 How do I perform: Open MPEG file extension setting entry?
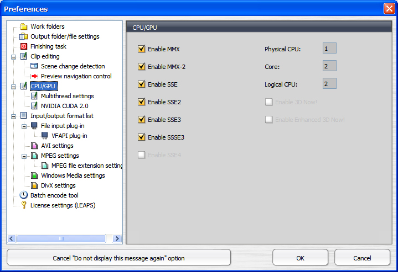[86, 166]
